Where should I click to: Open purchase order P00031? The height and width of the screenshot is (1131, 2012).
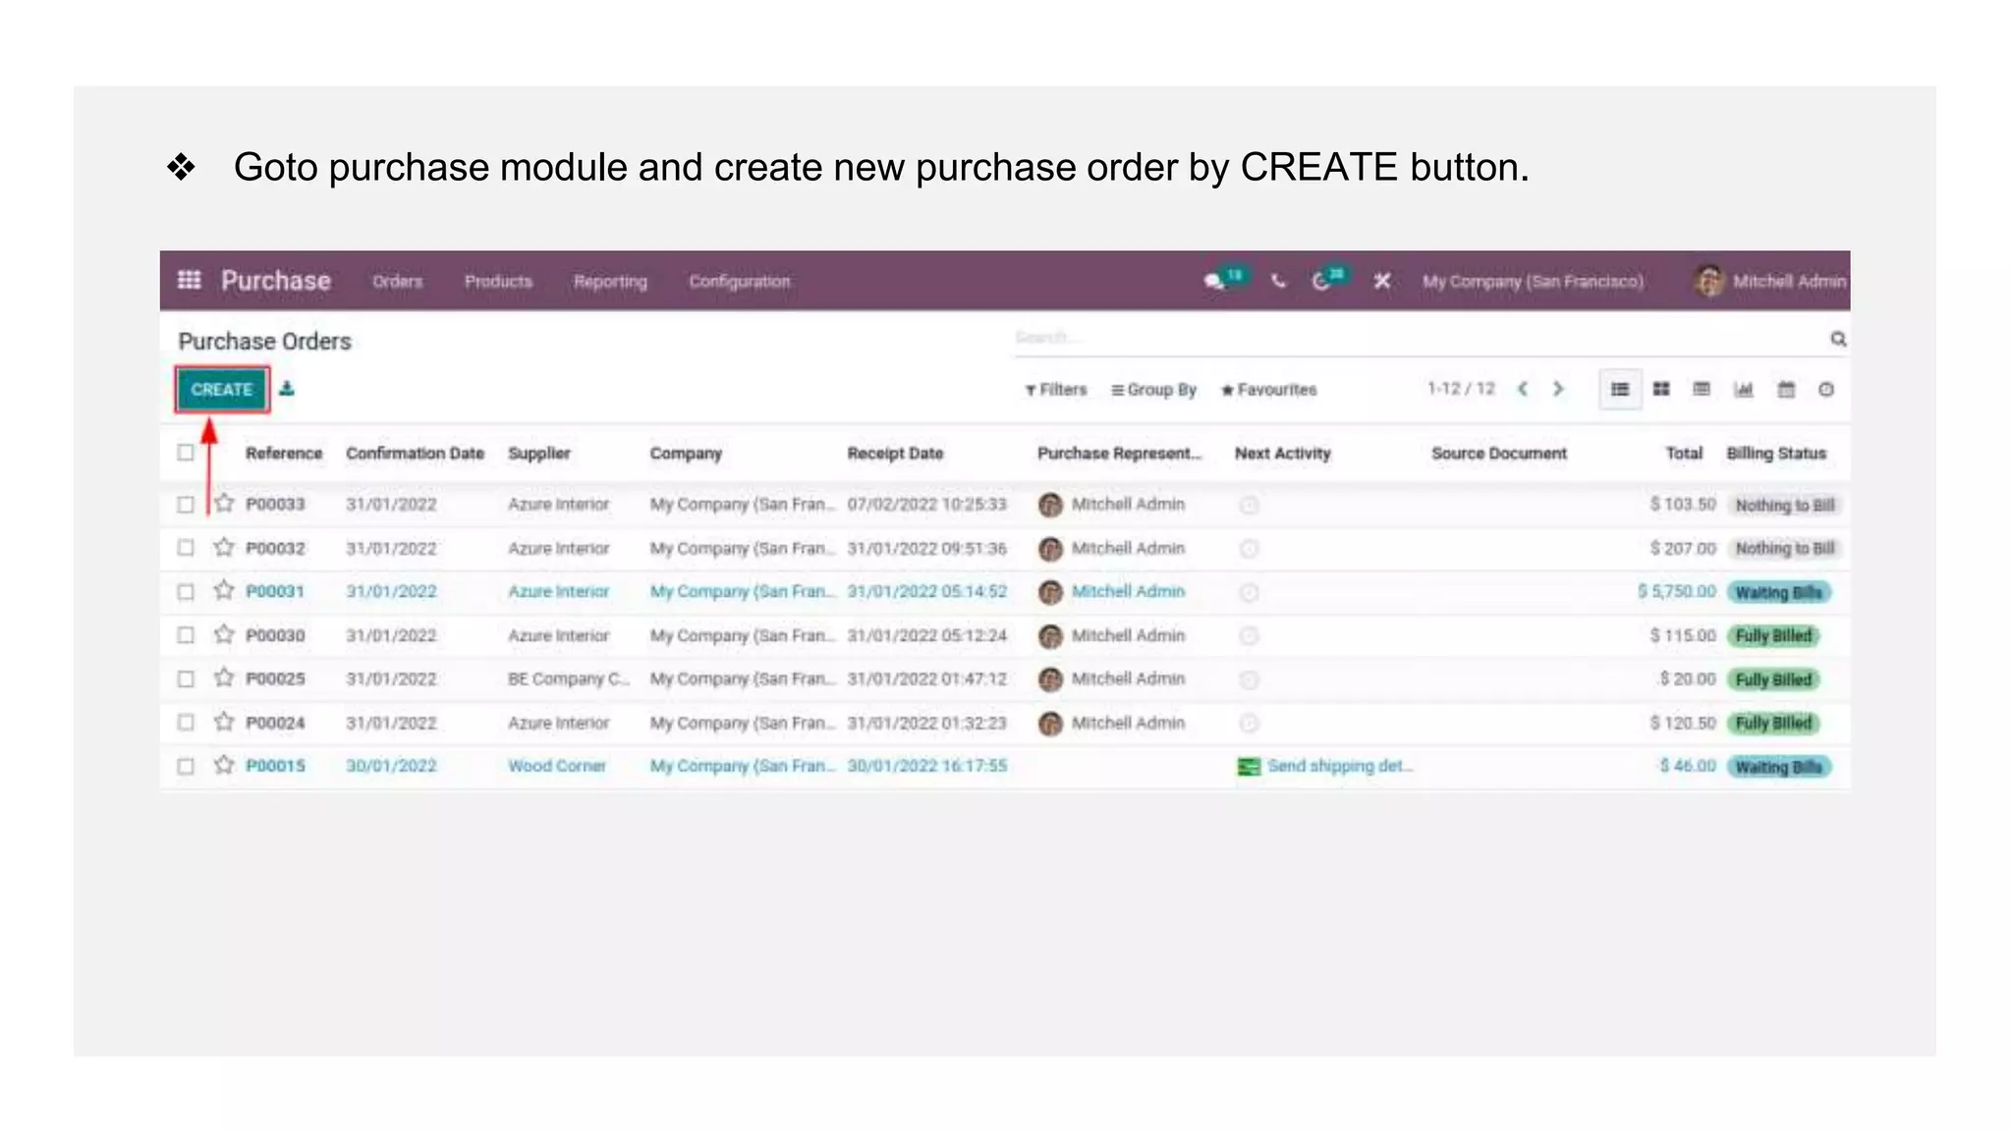coord(275,592)
